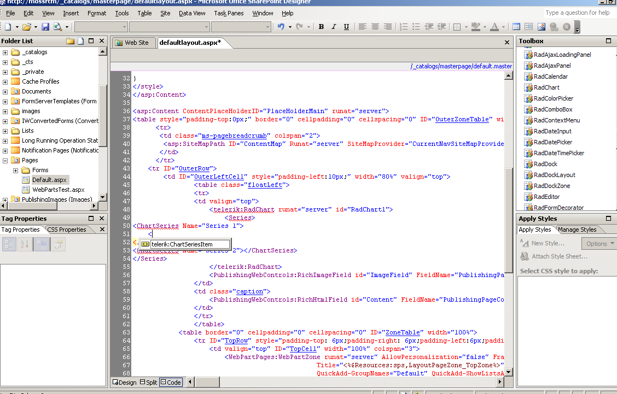Toggle Bold formatting

pyautogui.click(x=321, y=27)
